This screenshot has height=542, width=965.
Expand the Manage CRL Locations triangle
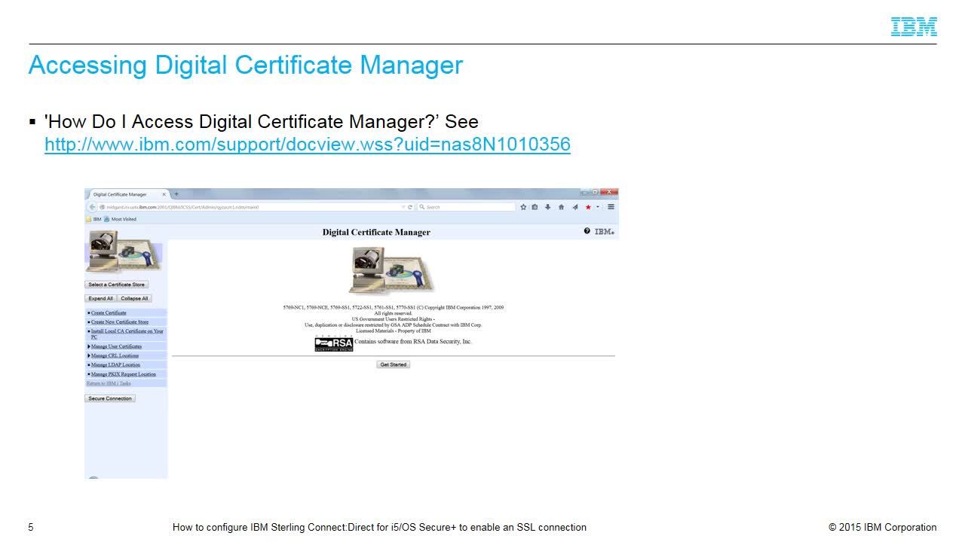click(89, 355)
